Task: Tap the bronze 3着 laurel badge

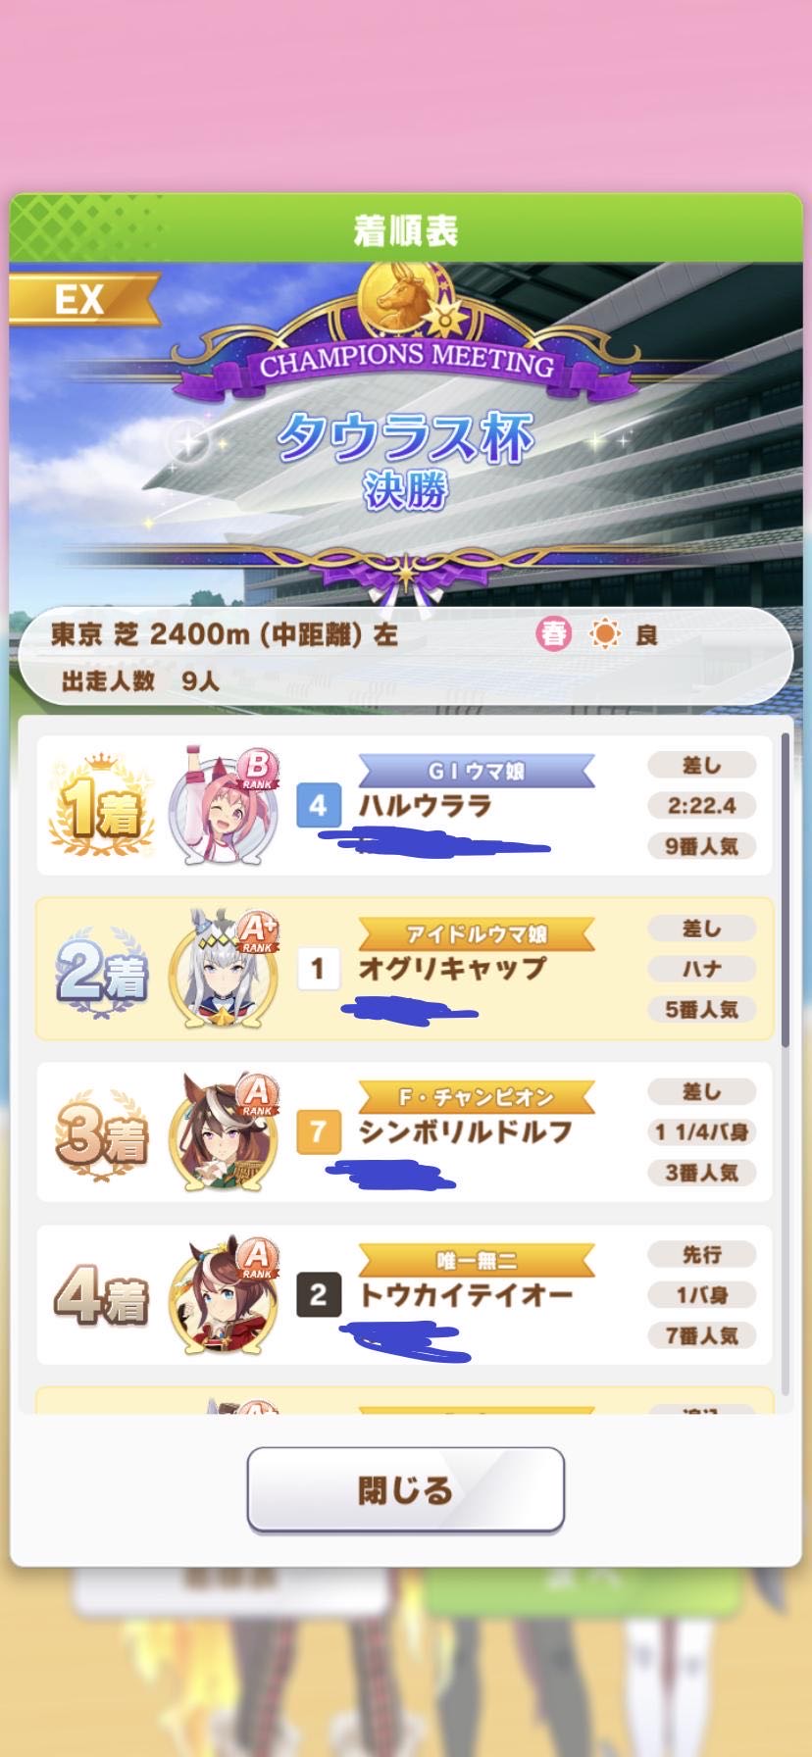Action: [101, 1134]
